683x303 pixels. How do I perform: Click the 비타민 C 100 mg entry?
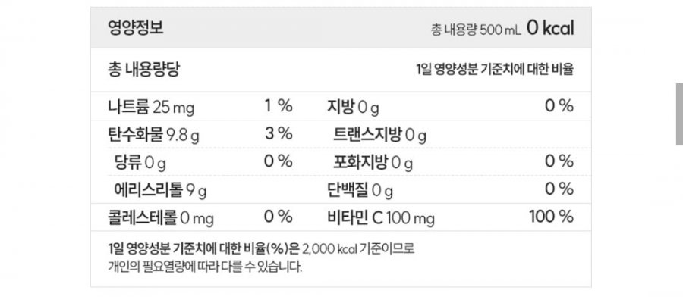[380, 217]
